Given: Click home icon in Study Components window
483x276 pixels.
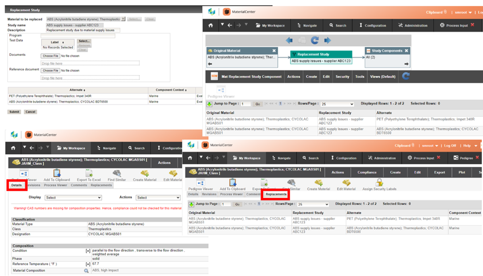Looking at the screenshot, I should pyautogui.click(x=211, y=26).
